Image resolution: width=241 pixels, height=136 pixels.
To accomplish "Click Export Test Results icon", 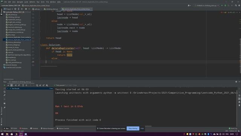I will [x=44, y=85].
